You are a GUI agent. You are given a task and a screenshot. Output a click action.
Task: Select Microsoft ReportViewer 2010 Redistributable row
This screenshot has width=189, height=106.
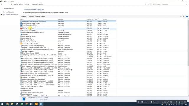click(x=68, y=79)
